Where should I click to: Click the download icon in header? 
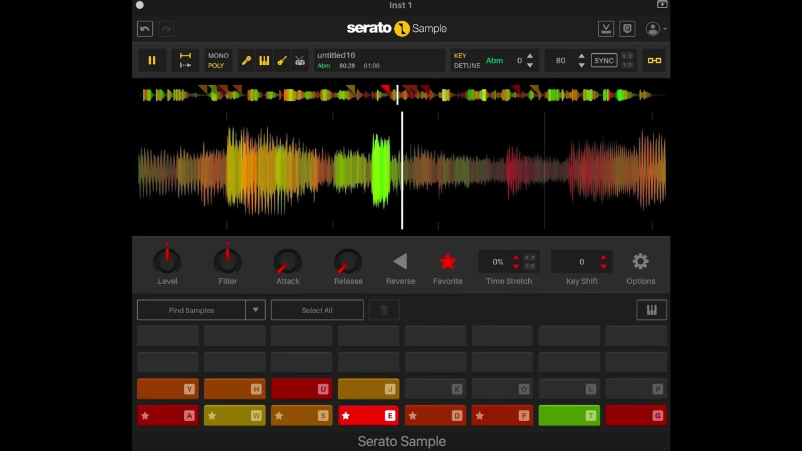coord(605,29)
